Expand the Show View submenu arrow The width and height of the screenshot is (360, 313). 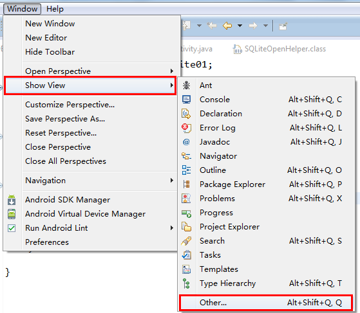click(171, 85)
